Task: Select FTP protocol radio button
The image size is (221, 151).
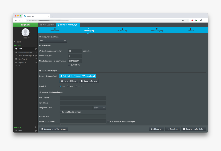Action: pyautogui.click(x=60, y=86)
